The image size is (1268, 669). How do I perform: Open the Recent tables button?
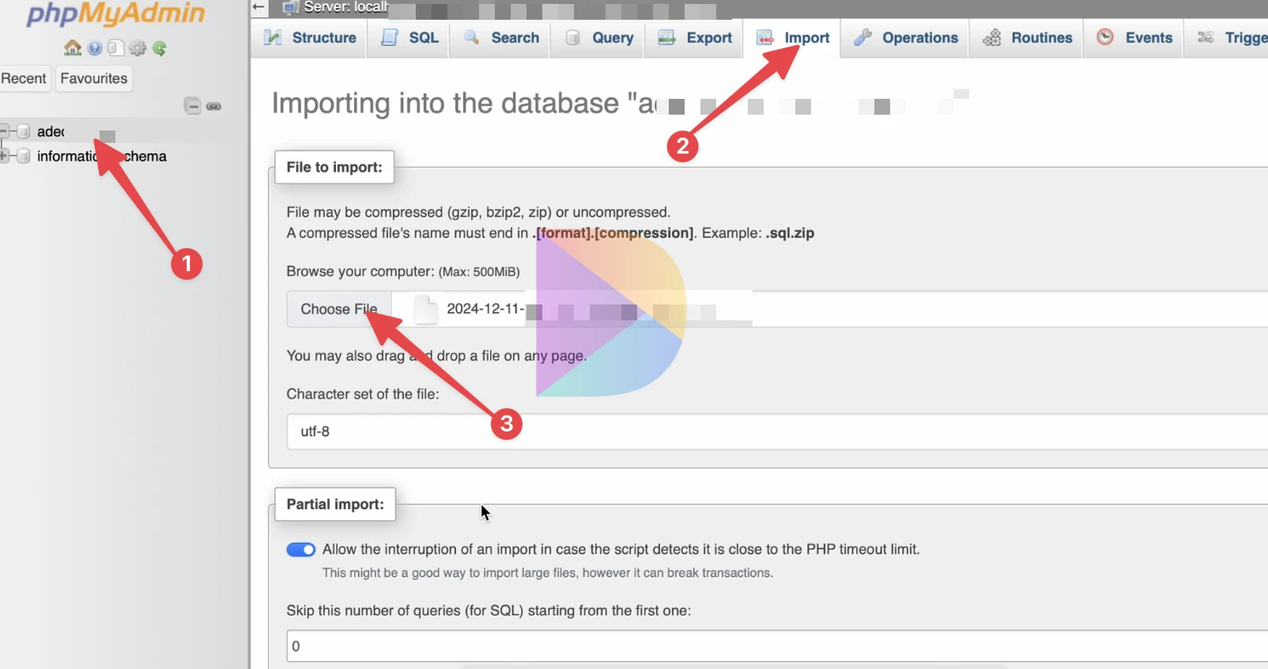pos(24,78)
